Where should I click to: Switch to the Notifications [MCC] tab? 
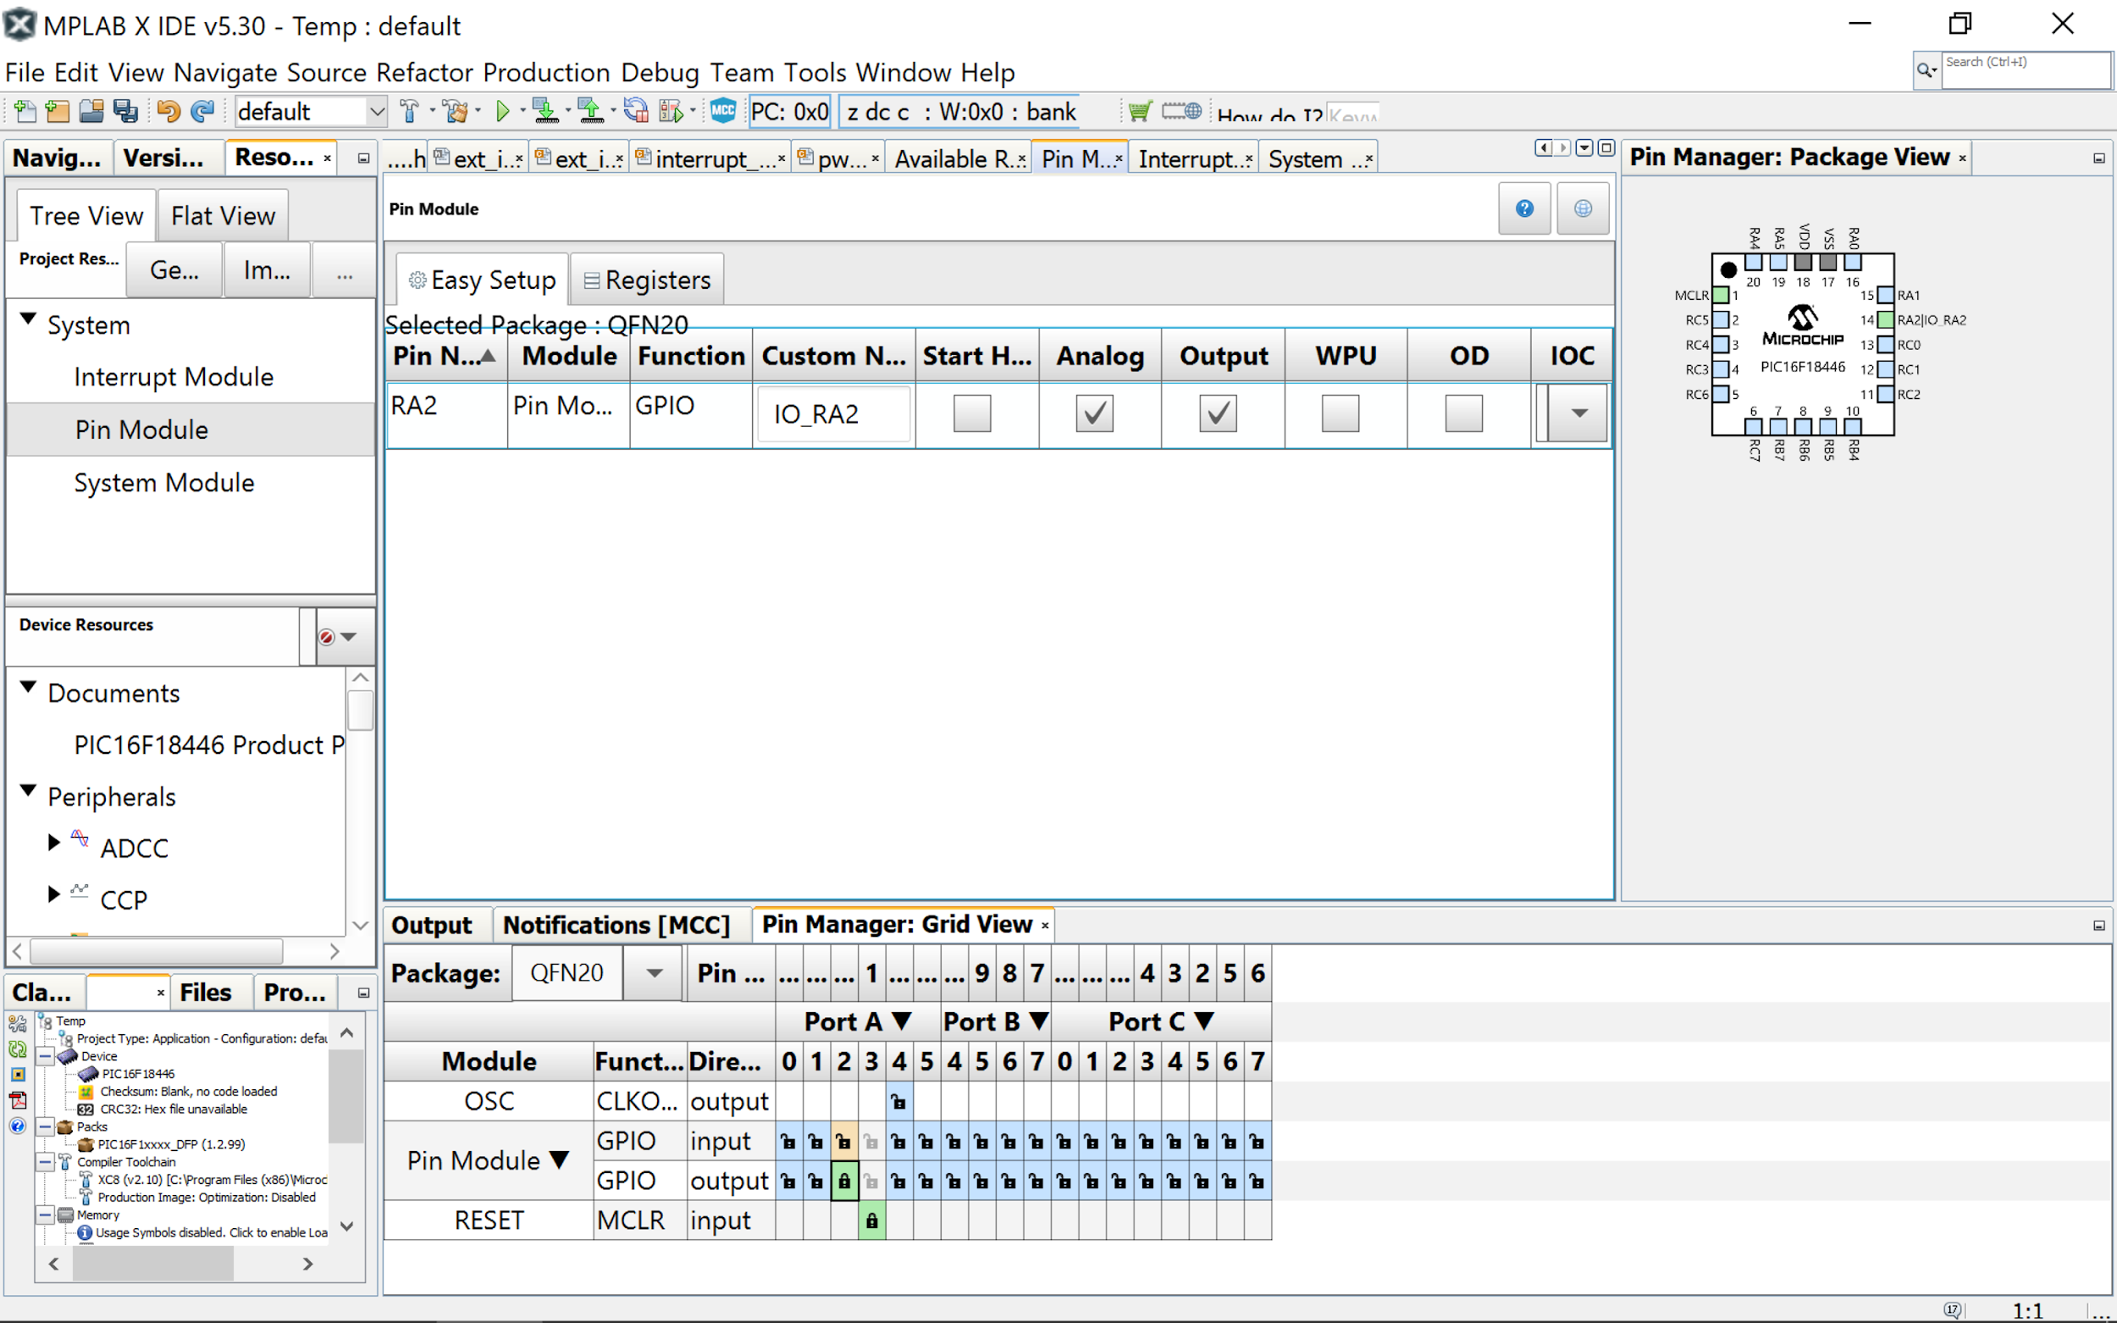[616, 925]
